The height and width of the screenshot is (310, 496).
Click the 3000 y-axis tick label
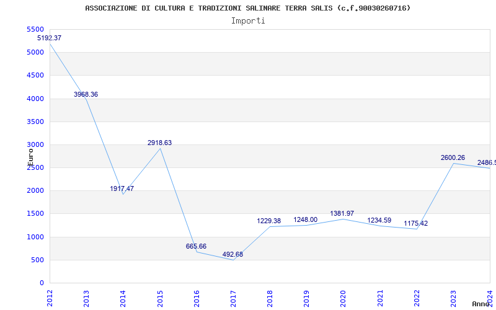pyautogui.click(x=35, y=144)
